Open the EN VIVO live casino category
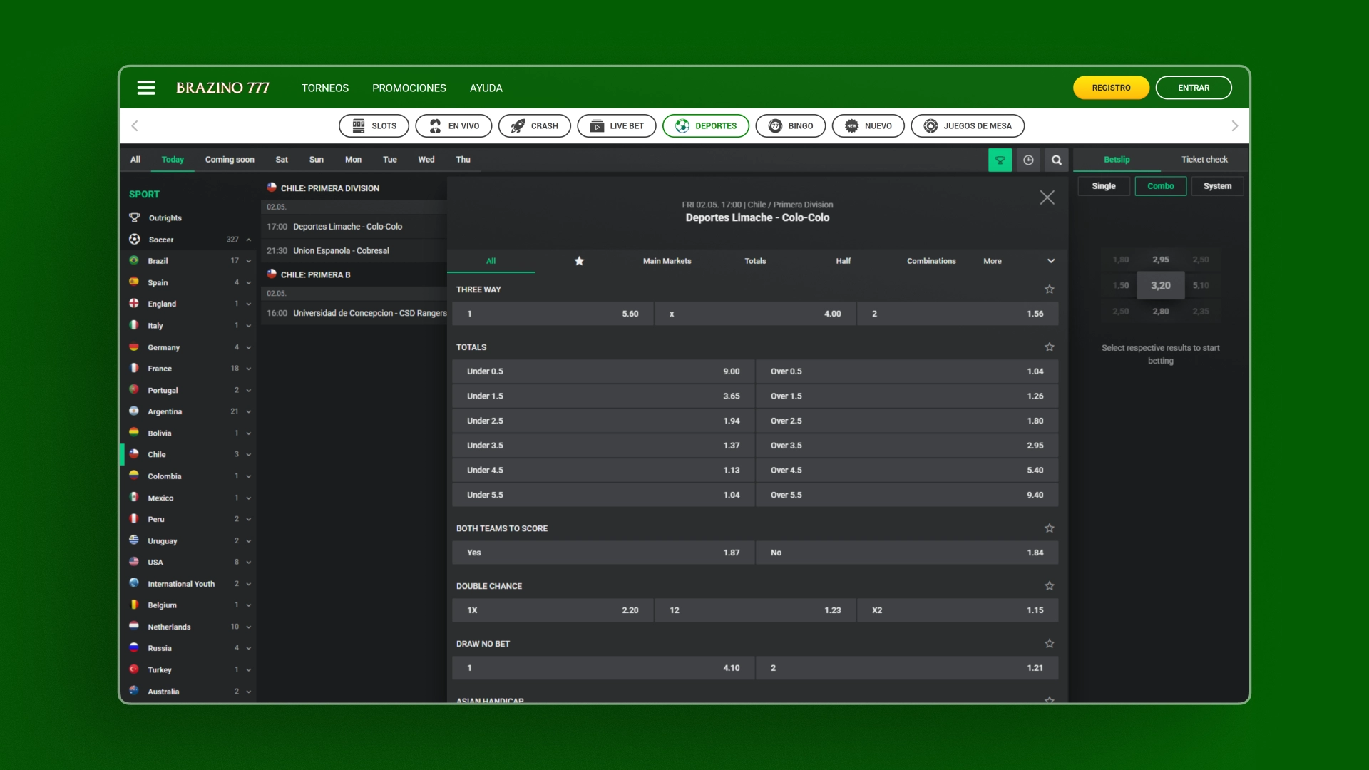 click(x=453, y=126)
